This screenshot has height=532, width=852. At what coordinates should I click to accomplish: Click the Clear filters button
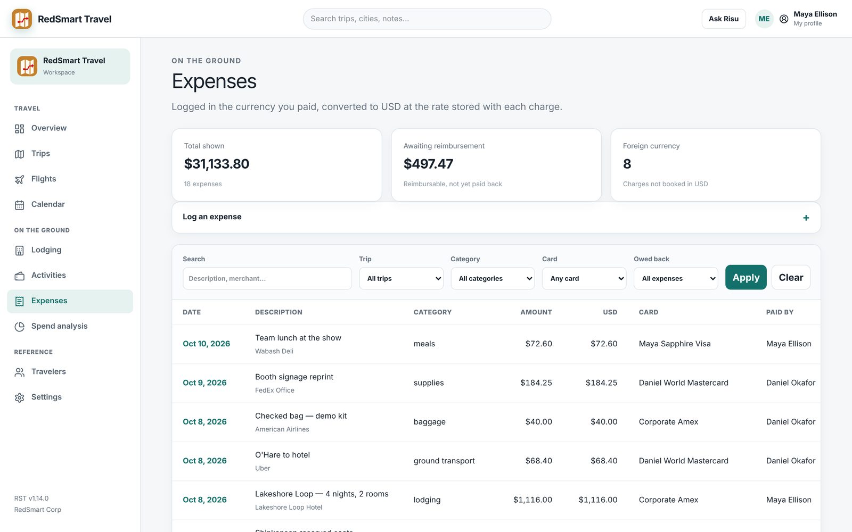pos(791,277)
